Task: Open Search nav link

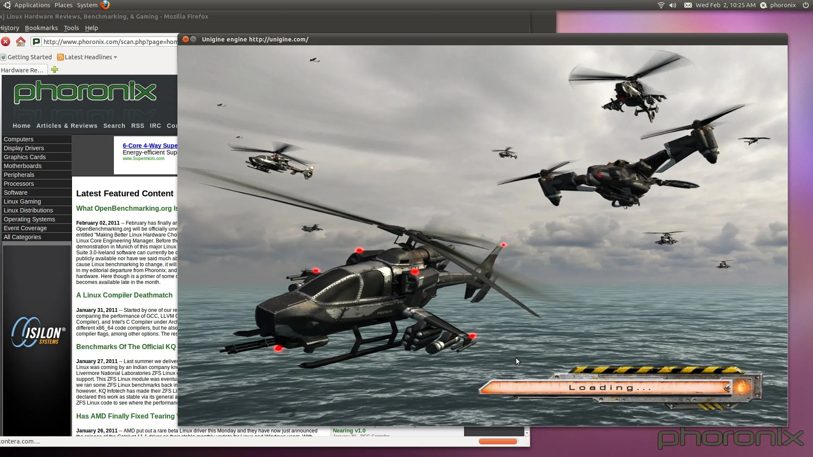Action: [x=114, y=126]
